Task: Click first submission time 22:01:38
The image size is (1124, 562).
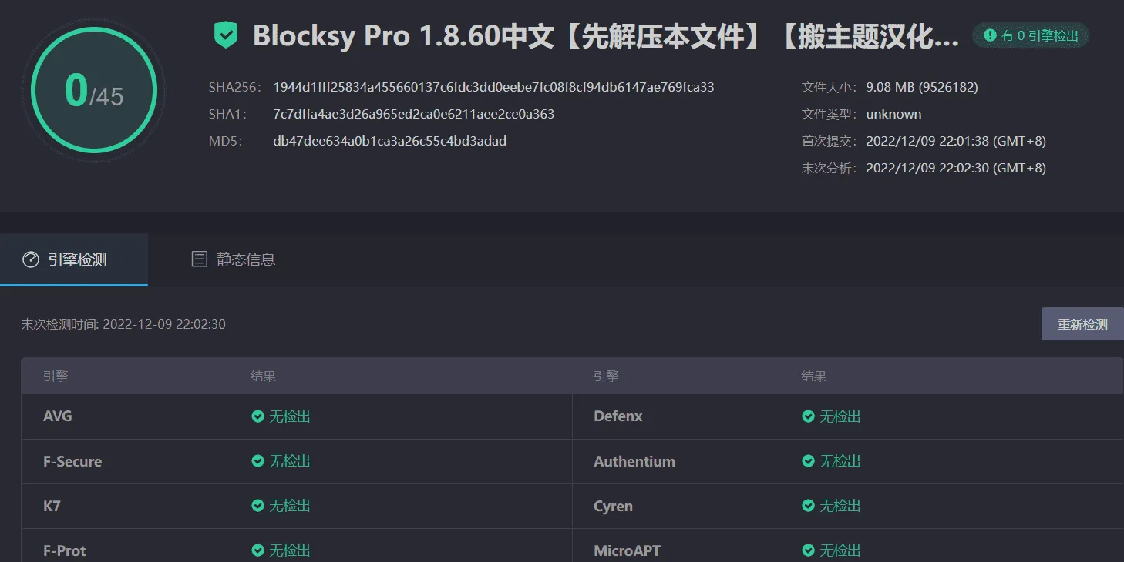Action: [956, 141]
